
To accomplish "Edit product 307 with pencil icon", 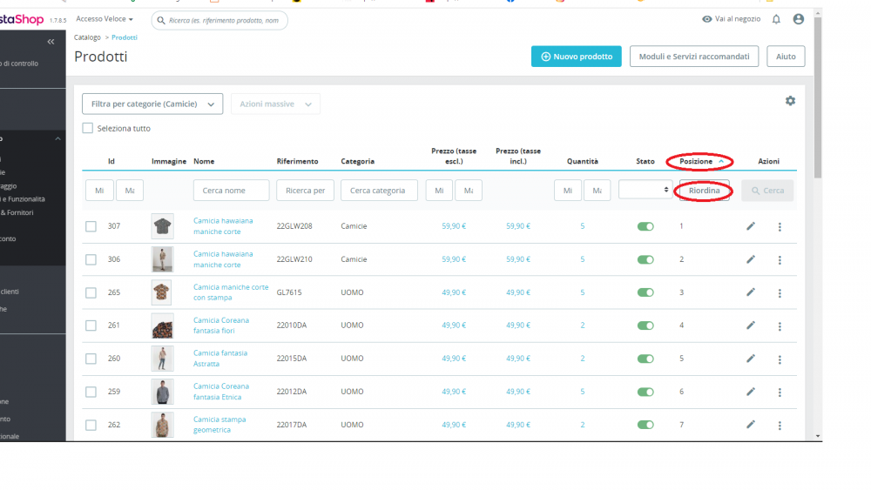I will point(751,226).
